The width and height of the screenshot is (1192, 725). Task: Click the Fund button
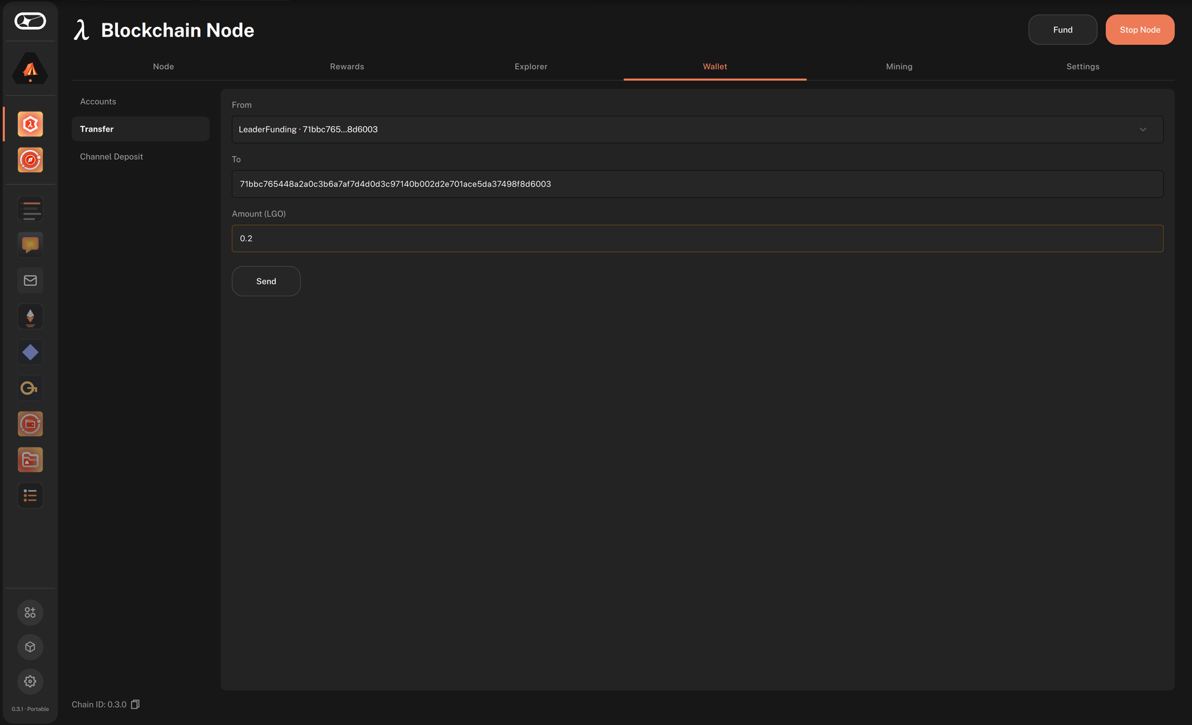(x=1063, y=30)
